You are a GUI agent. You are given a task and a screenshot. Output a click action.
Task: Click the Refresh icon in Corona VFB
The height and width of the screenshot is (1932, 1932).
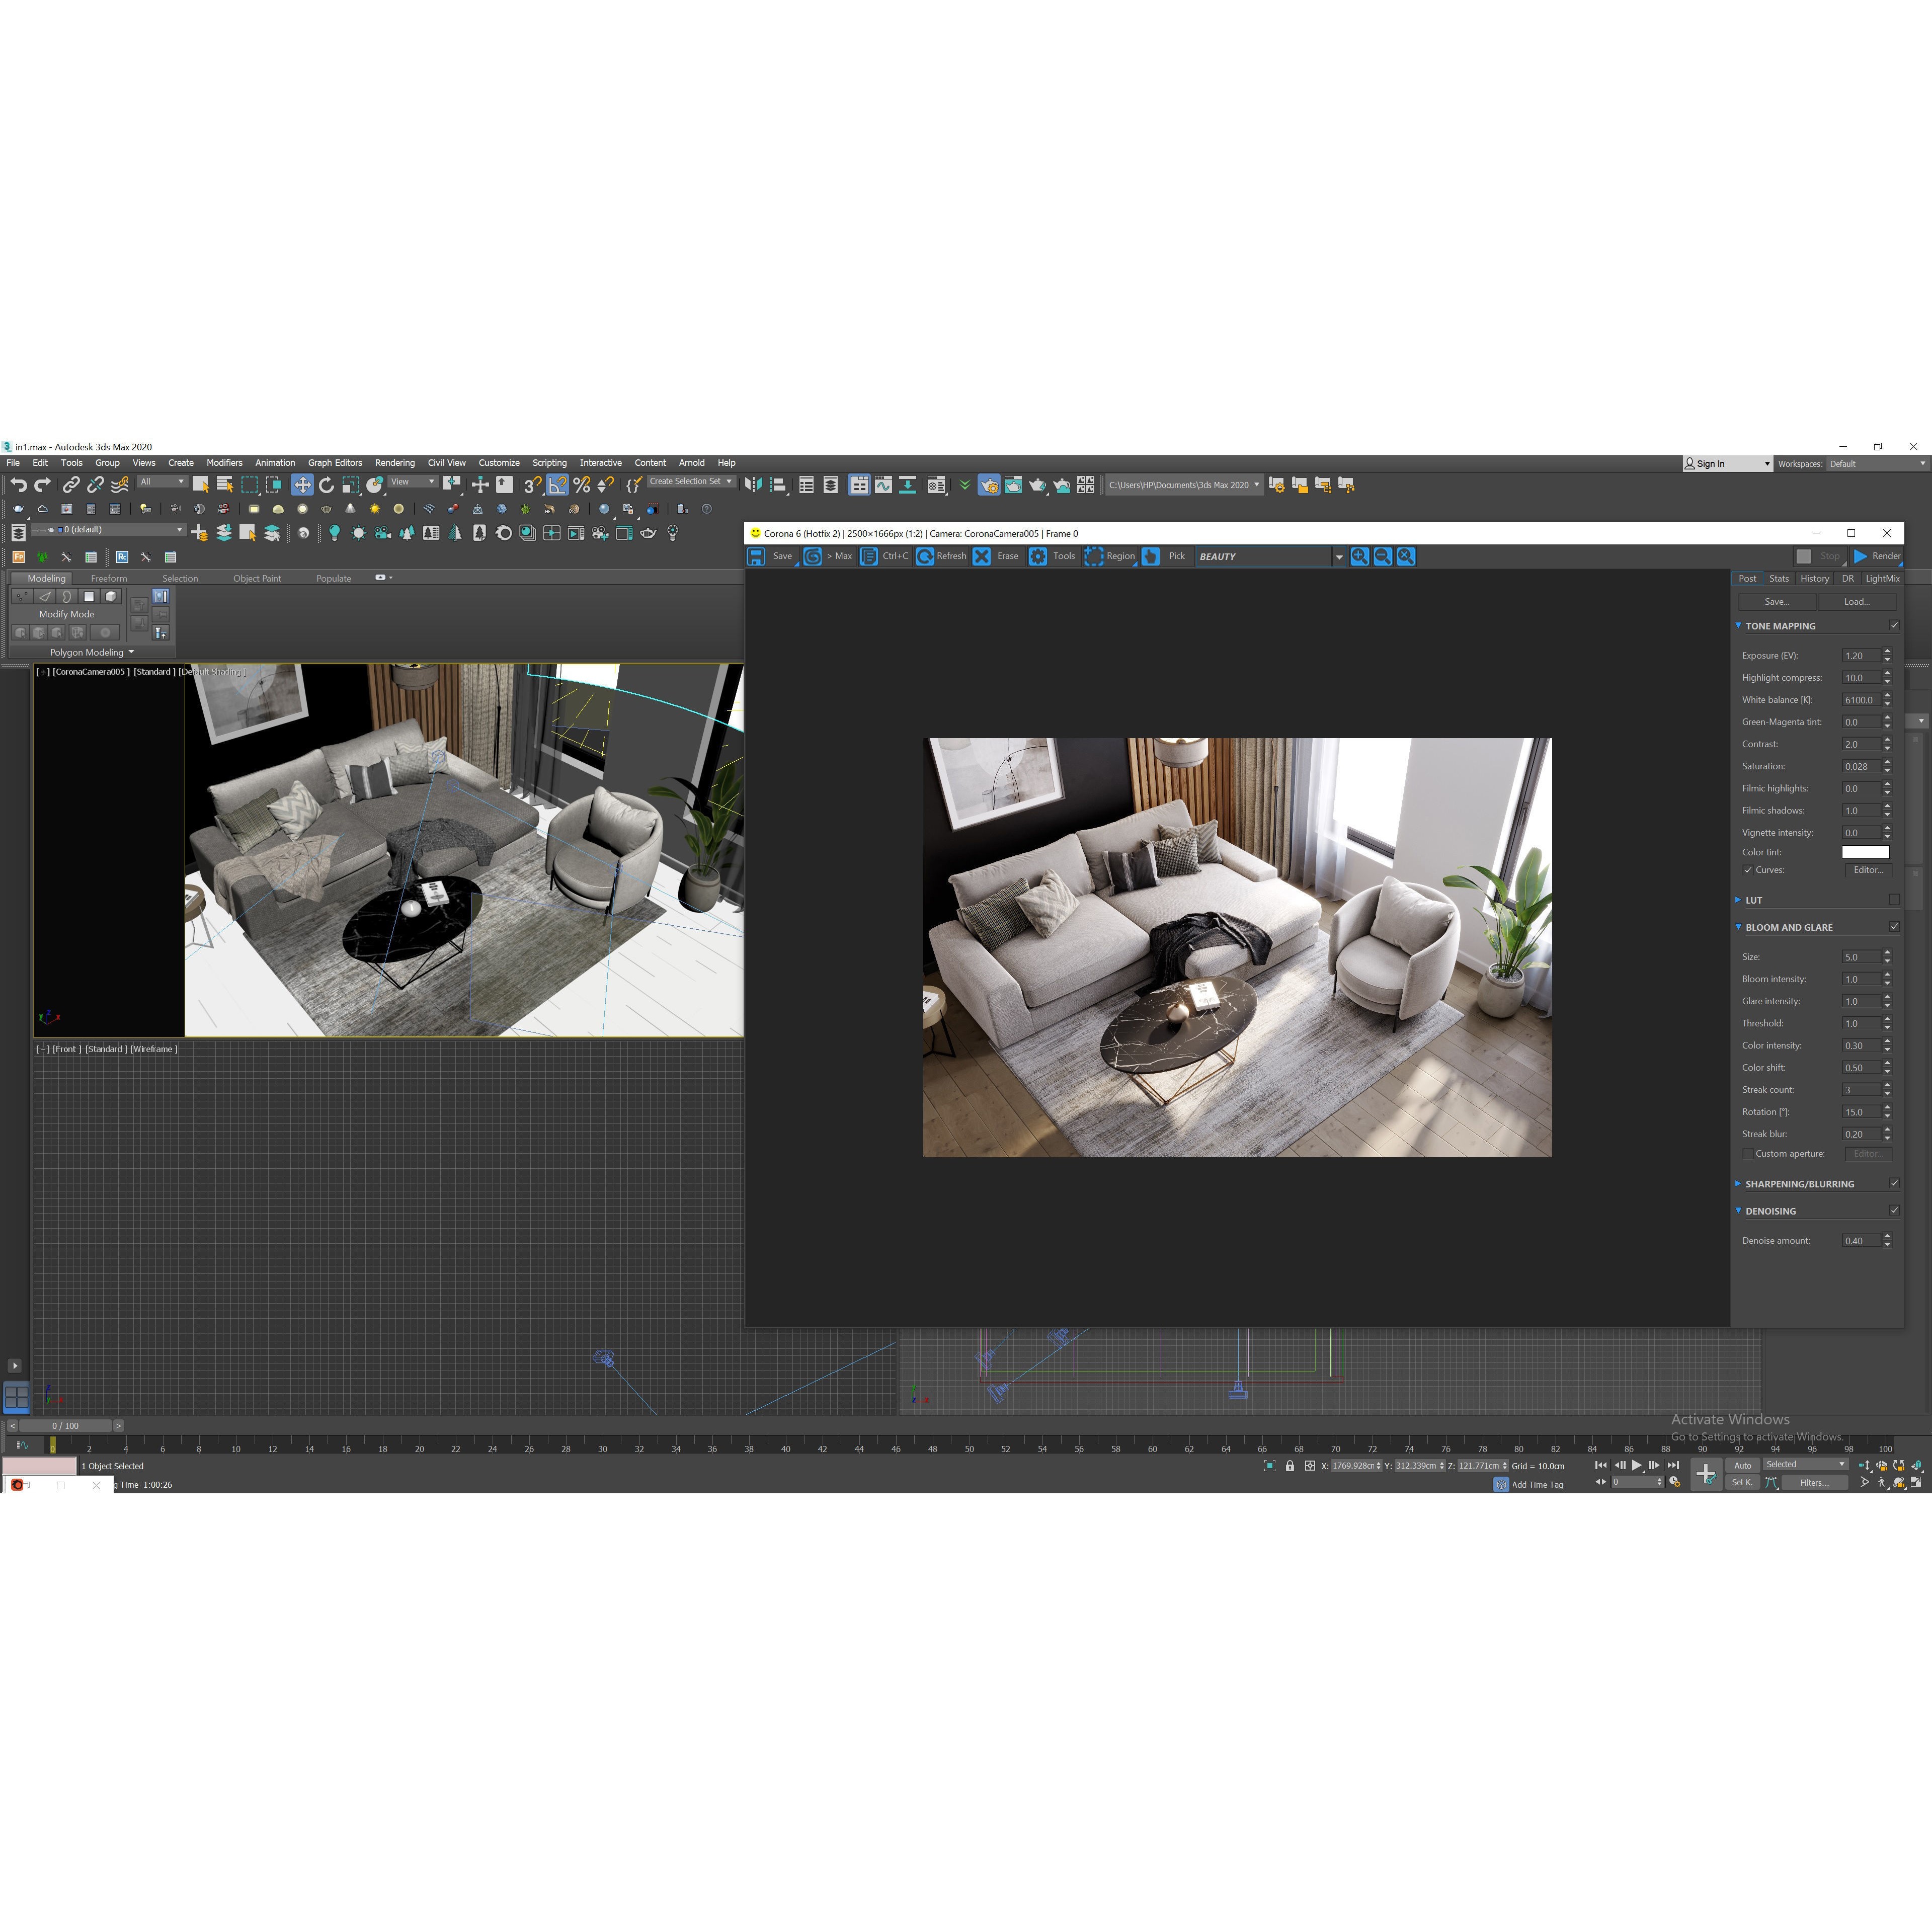point(926,557)
